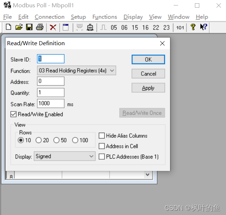Focus the Scan Rate input field
This screenshot has height=215, width=226.
pyautogui.click(x=50, y=103)
